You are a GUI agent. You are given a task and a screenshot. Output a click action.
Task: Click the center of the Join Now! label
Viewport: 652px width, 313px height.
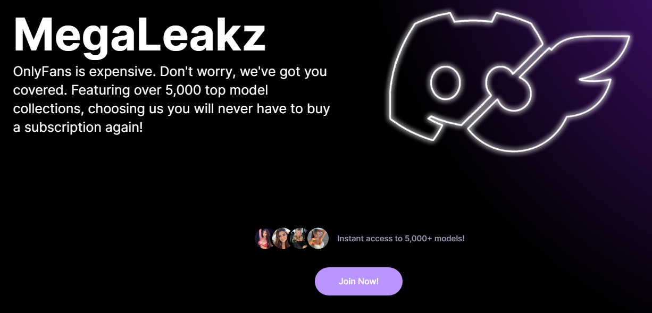358,281
